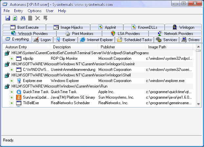Click registry icon of Terminal Server StartupPrograms key
Viewport: 204px width, 147px height.
7,53
